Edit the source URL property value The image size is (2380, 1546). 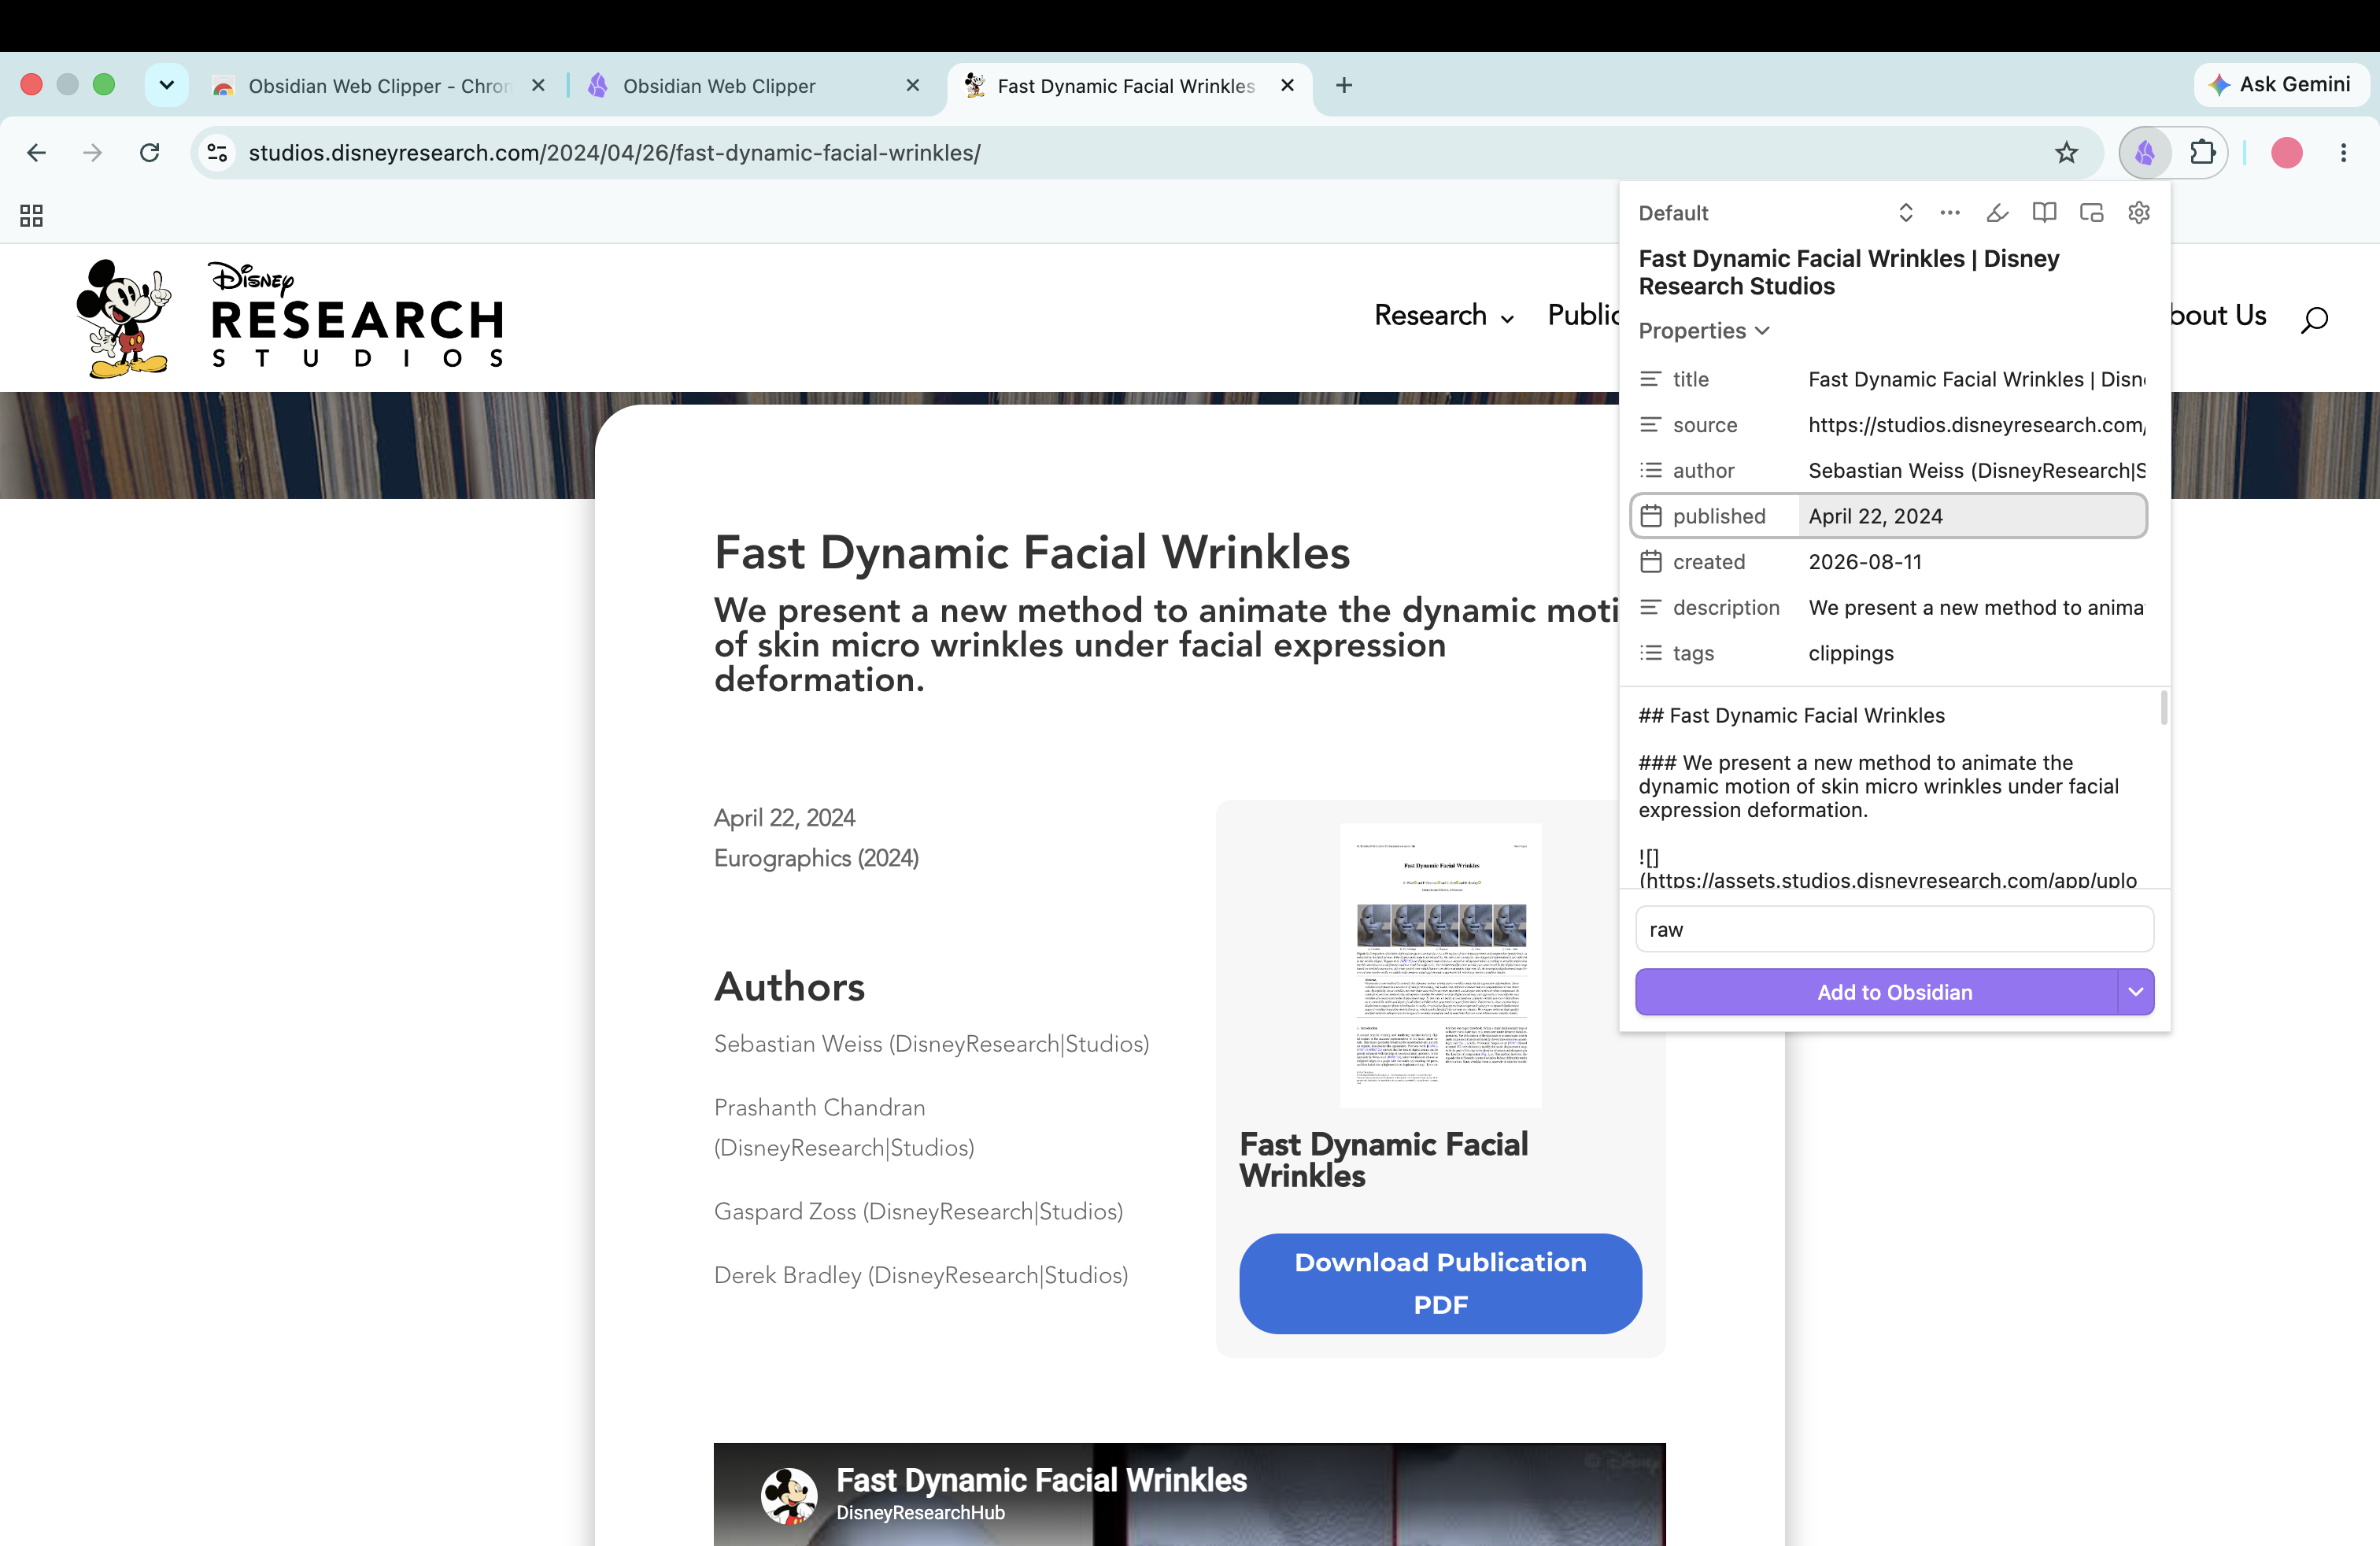1972,425
